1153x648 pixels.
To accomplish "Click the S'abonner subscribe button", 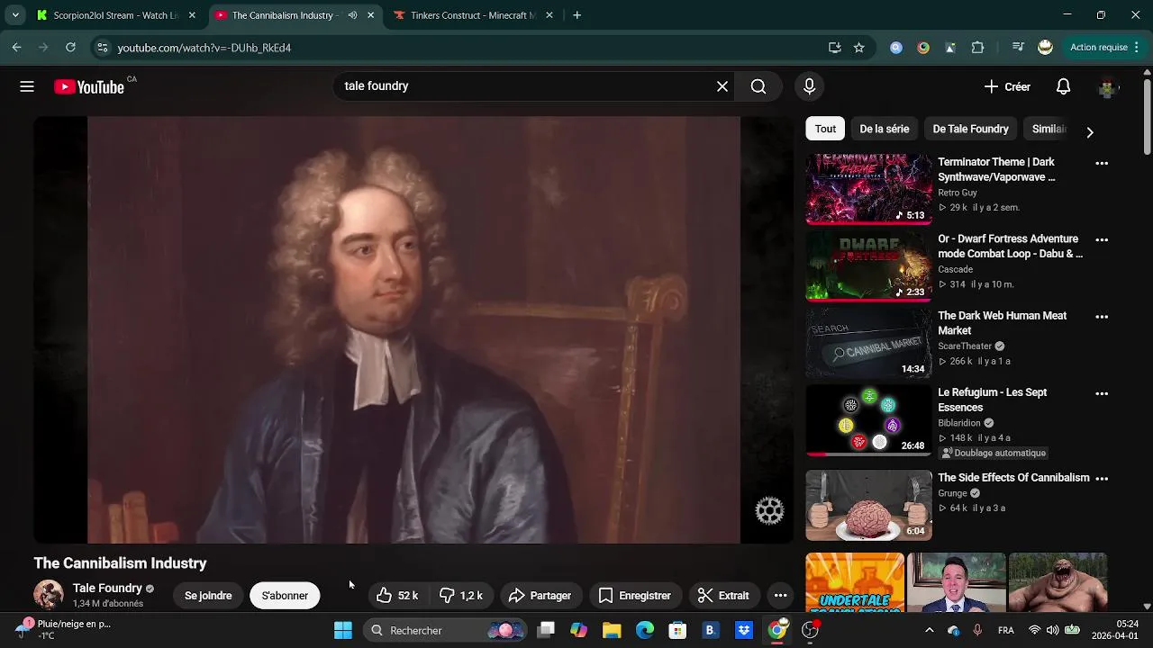I will point(285,596).
